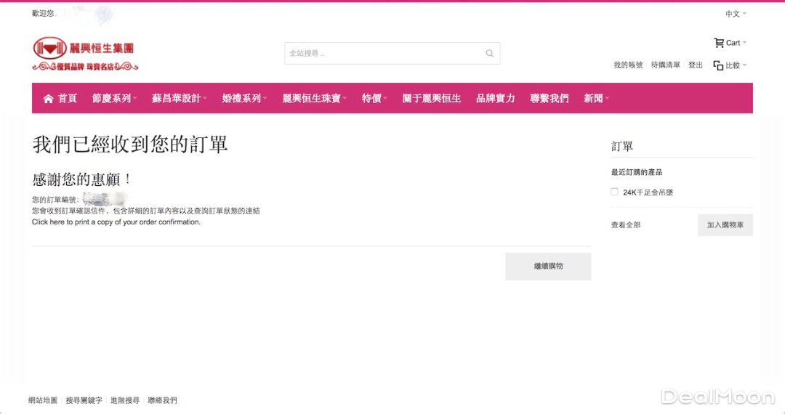Expand the 節慶系列 menu
The width and height of the screenshot is (785, 414).
point(114,99)
